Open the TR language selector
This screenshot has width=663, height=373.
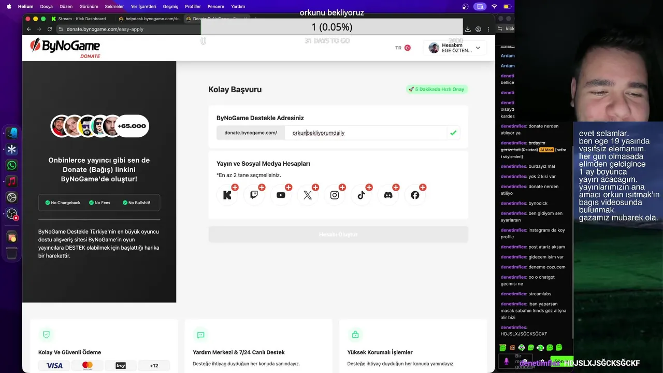click(402, 48)
